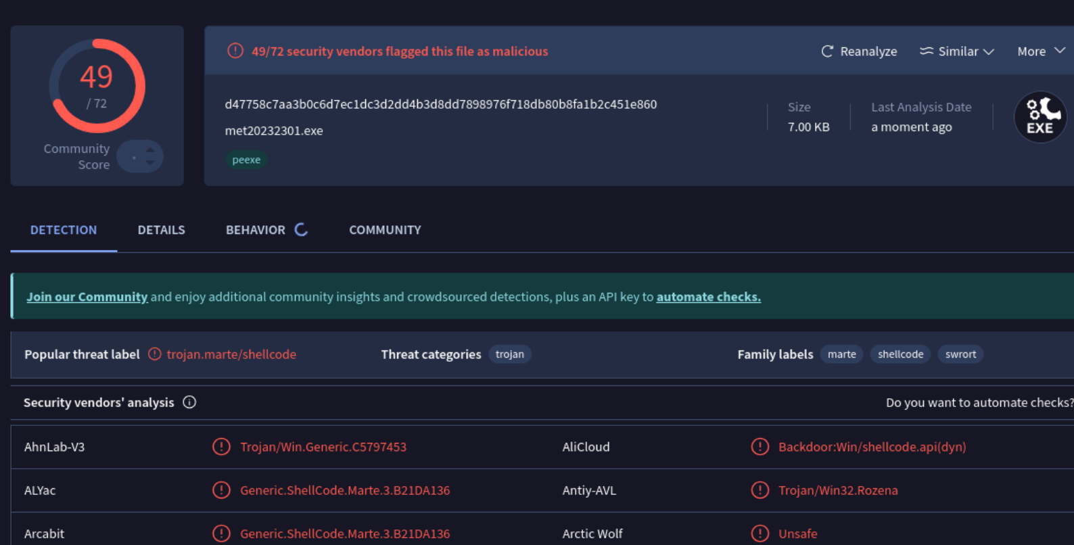The image size is (1074, 545).
Task: Click the warning icon beside trojan.marte/shellcode label
Action: 155,354
